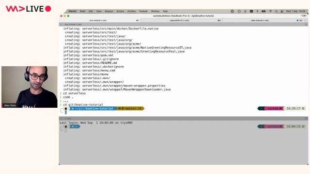Click the 'cd git/knative-tutorial' command line
This screenshot has height=174, width=310.
point(83,104)
